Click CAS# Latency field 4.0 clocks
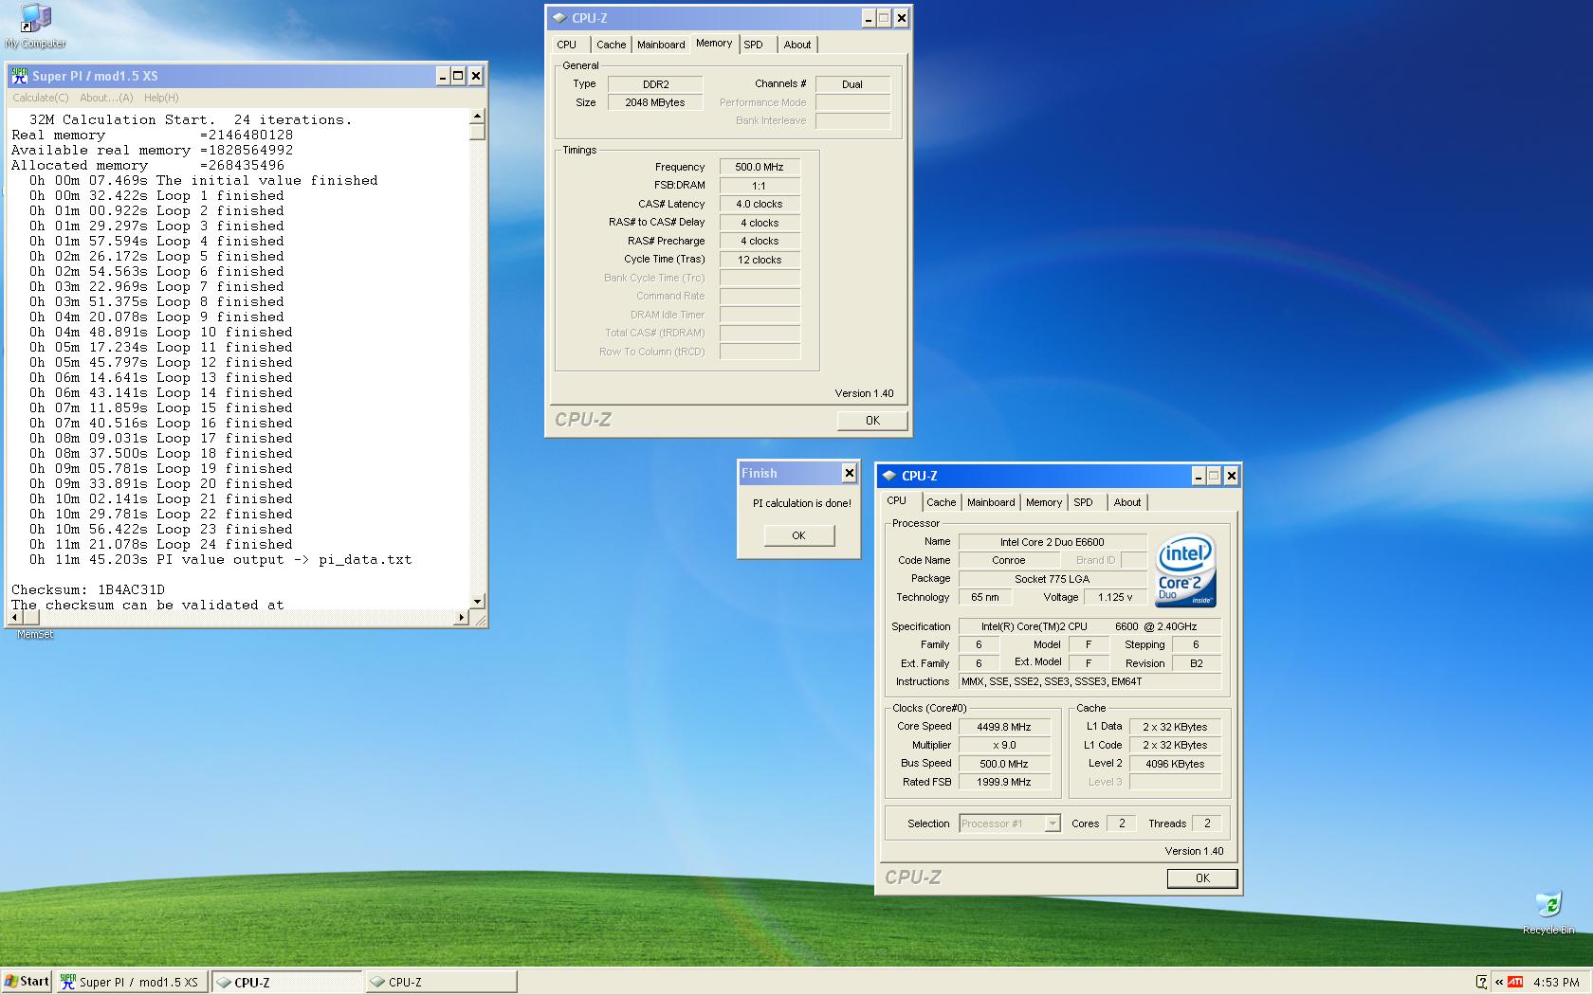 tap(760, 204)
